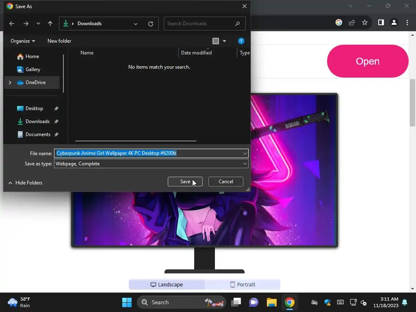Open the Windows Start menu

tap(127, 302)
